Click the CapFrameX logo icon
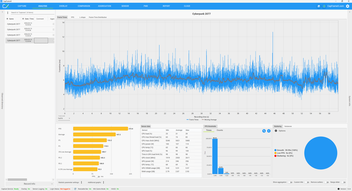The image size is (352, 191). pos(6,6)
